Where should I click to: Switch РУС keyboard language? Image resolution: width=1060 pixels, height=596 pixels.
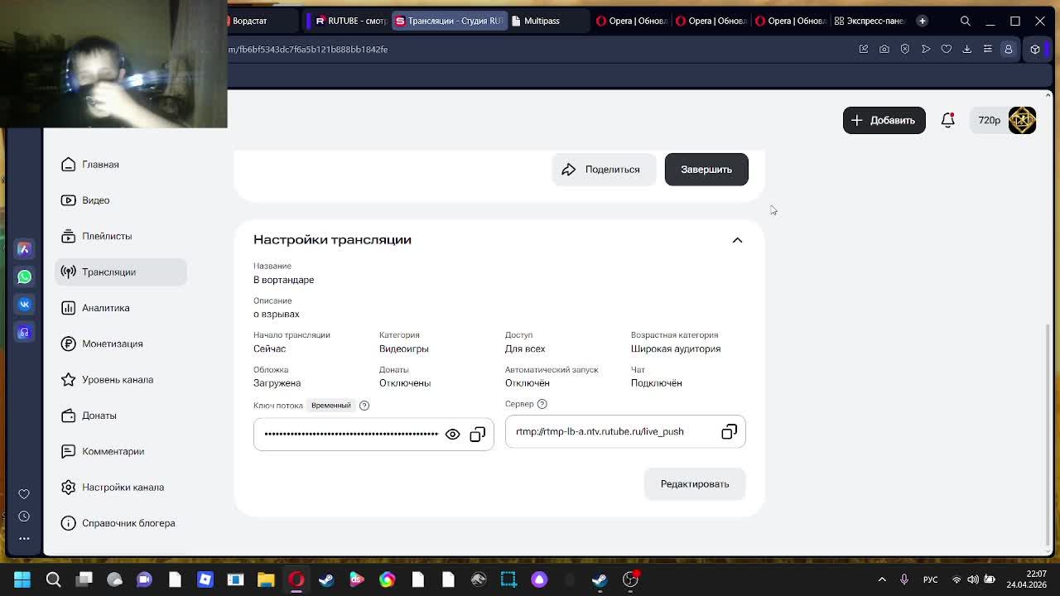pos(931,579)
